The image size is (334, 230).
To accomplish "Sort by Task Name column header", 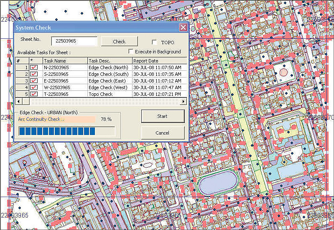I will tap(64, 61).
